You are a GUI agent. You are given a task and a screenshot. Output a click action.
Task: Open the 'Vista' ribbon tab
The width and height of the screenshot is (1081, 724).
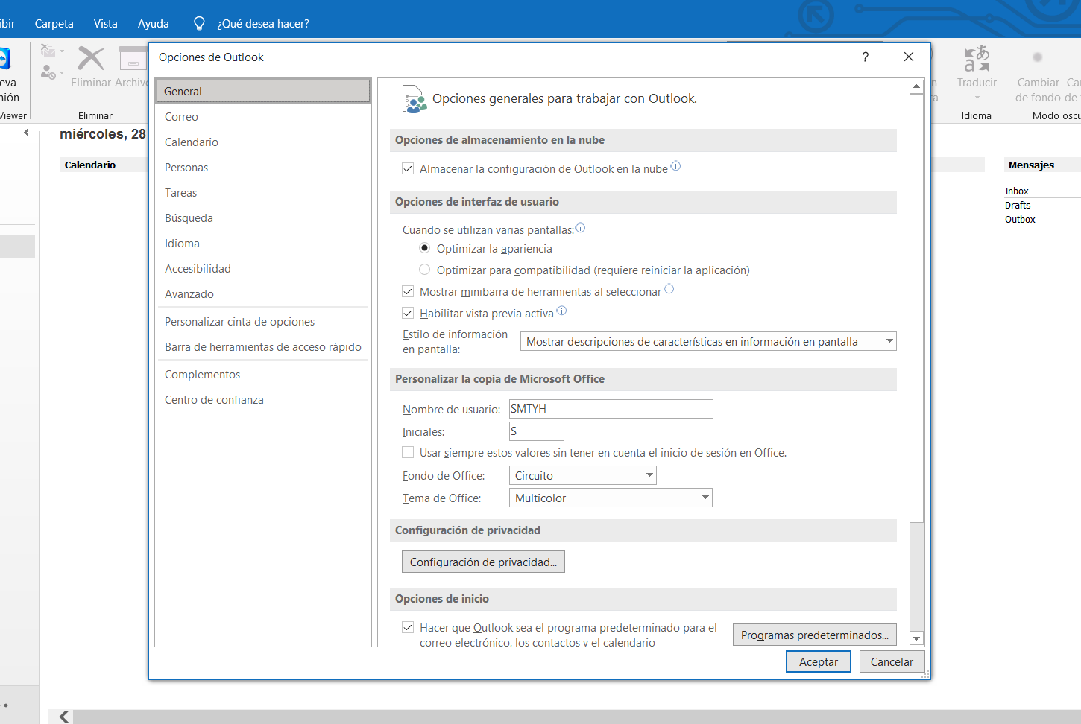tap(105, 24)
